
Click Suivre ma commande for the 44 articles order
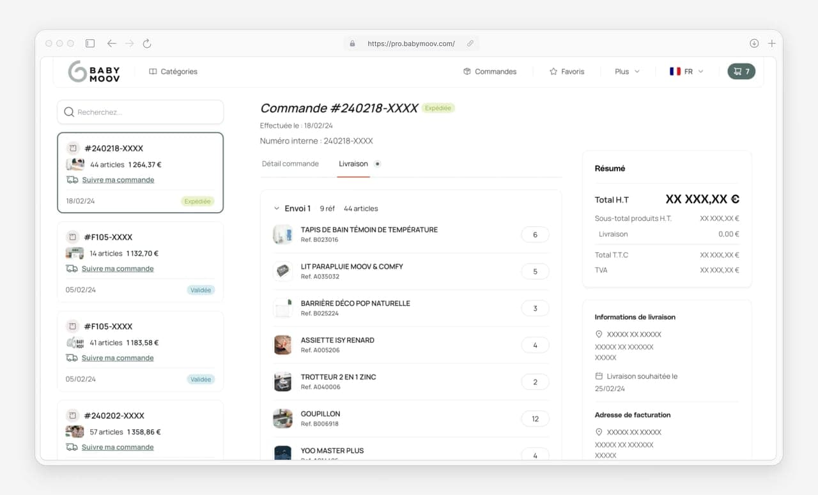coord(118,180)
